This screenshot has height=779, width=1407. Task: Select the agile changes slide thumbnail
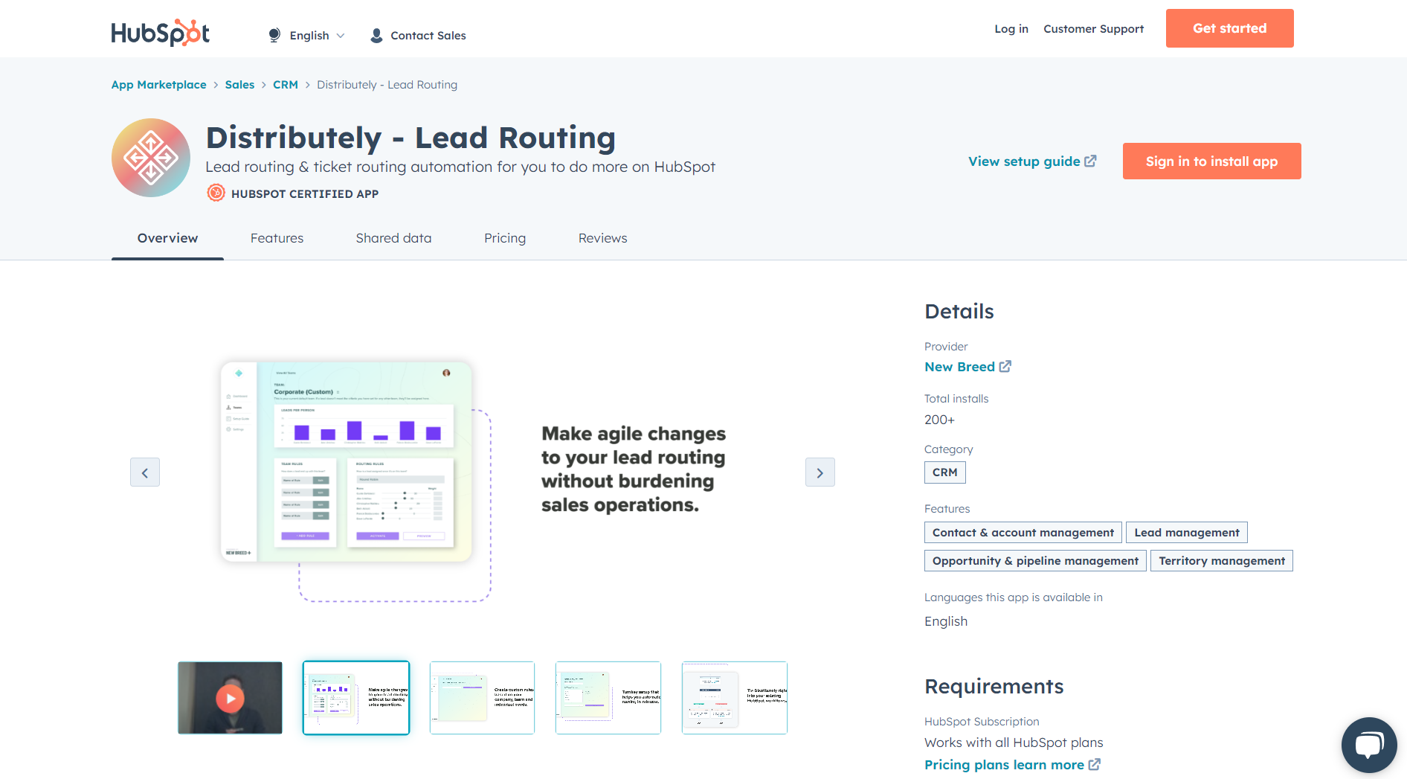click(356, 698)
